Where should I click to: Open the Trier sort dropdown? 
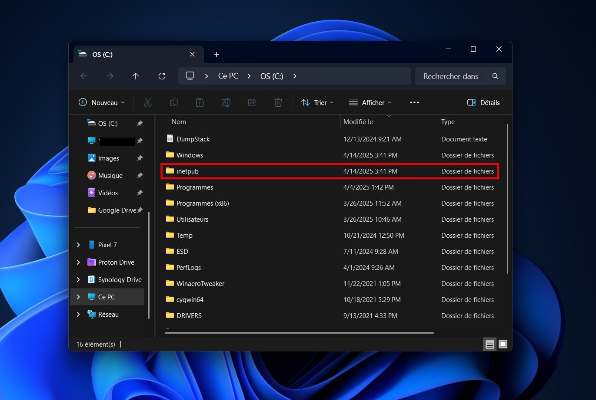pos(318,103)
